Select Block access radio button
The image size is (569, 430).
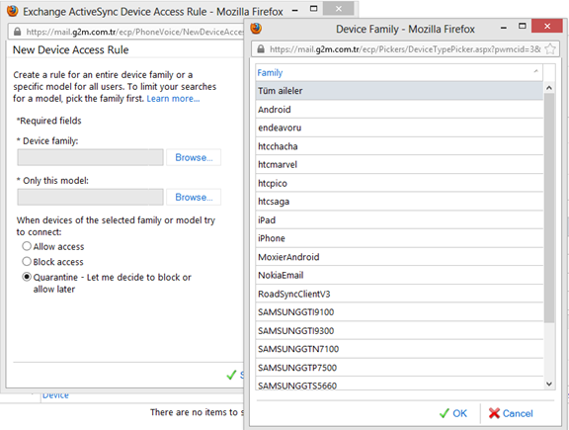(27, 262)
